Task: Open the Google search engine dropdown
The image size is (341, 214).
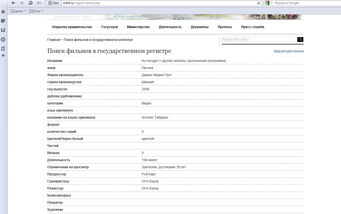Action: click(269, 3)
